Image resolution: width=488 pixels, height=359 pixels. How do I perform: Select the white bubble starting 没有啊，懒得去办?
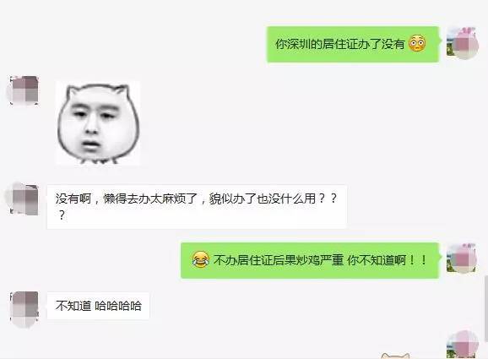click(x=197, y=207)
